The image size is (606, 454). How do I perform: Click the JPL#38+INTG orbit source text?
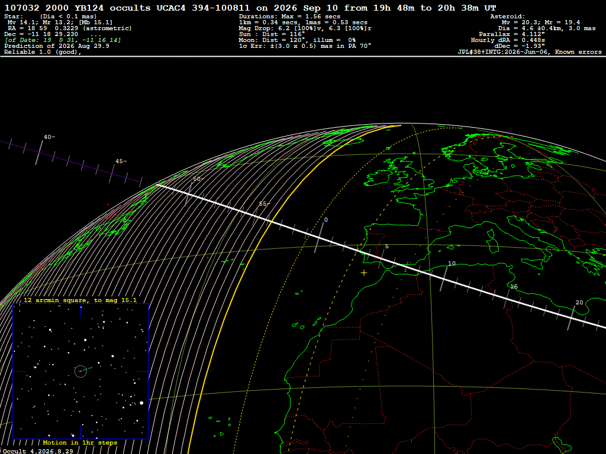pyautogui.click(x=530, y=52)
